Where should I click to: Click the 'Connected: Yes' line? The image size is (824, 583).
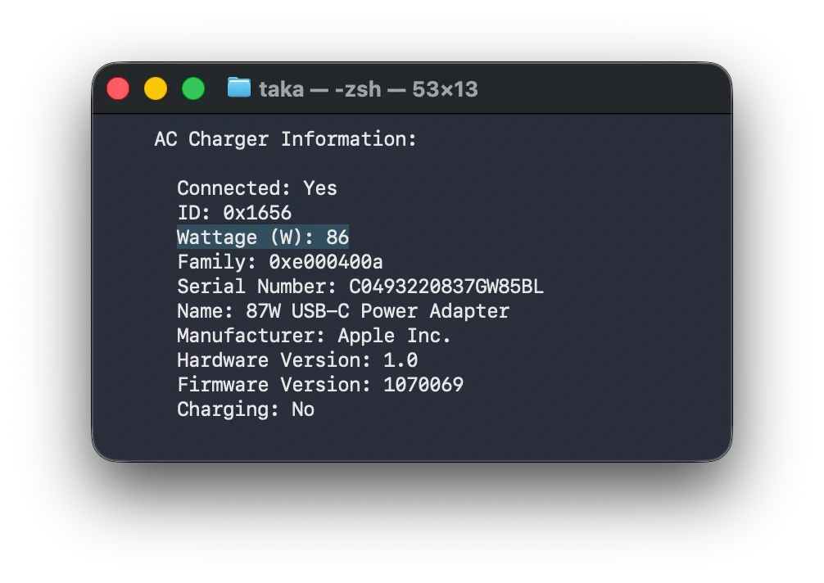[257, 188]
